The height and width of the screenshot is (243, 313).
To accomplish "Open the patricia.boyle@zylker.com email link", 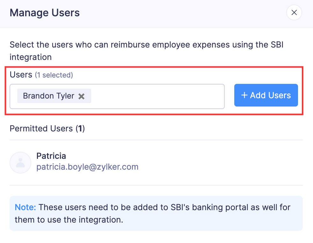I will point(87,166).
